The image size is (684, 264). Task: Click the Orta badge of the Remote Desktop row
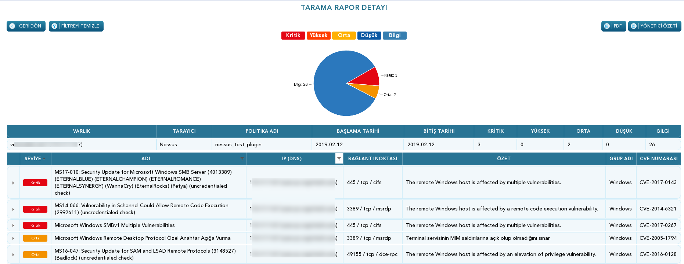point(35,238)
